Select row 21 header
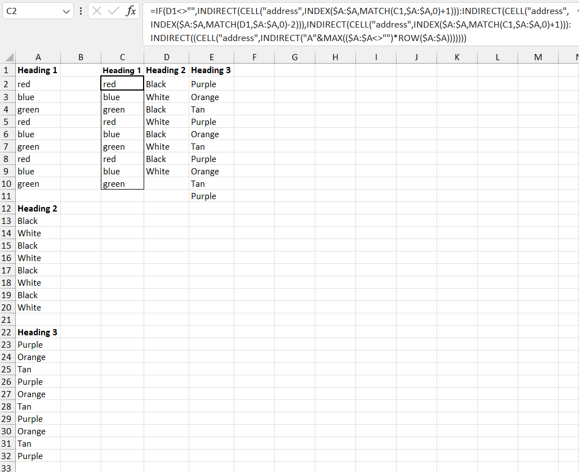Image resolution: width=579 pixels, height=472 pixels. pos(7,320)
